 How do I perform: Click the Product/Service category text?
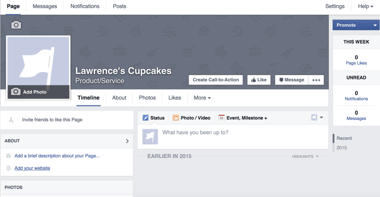pyautogui.click(x=99, y=81)
